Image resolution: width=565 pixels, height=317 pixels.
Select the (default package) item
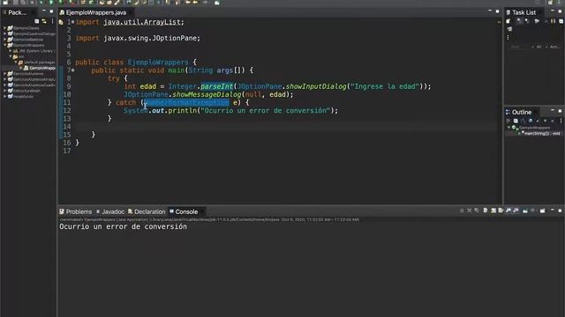pos(39,63)
